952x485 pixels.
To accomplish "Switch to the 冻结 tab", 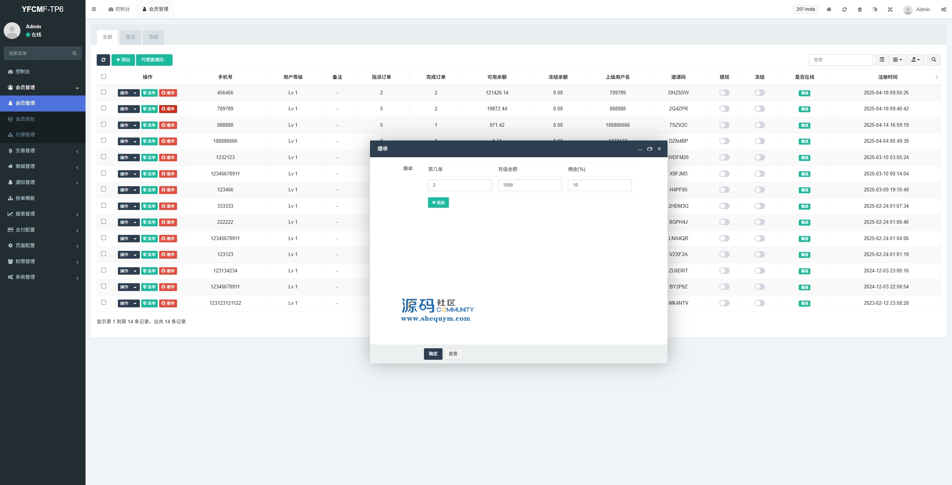I will pyautogui.click(x=154, y=37).
